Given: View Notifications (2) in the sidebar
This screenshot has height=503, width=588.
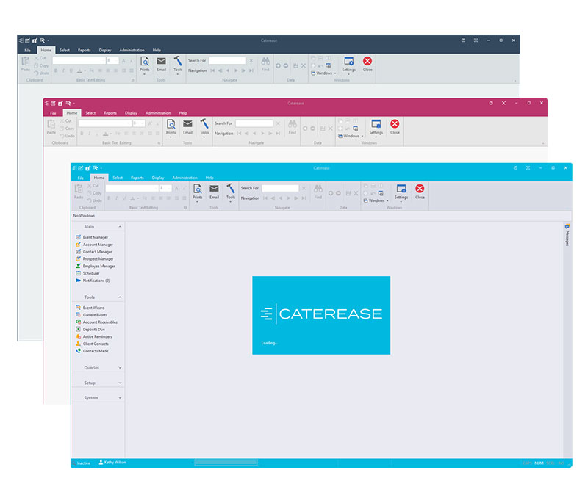Looking at the screenshot, I should click(x=93, y=281).
